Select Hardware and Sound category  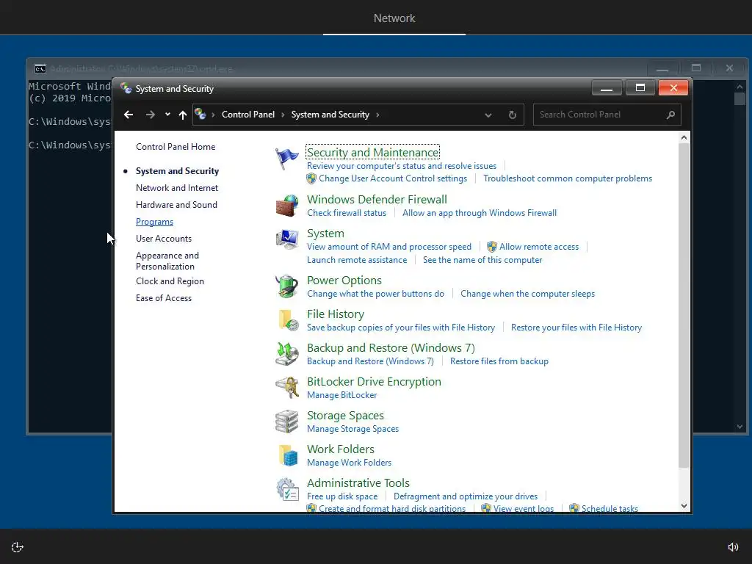coord(176,205)
